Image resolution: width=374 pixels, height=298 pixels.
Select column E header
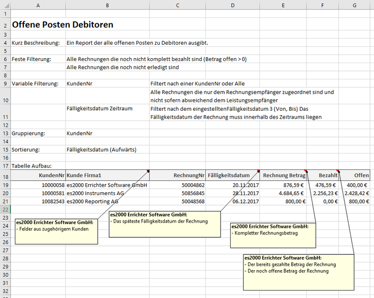pos(283,5)
